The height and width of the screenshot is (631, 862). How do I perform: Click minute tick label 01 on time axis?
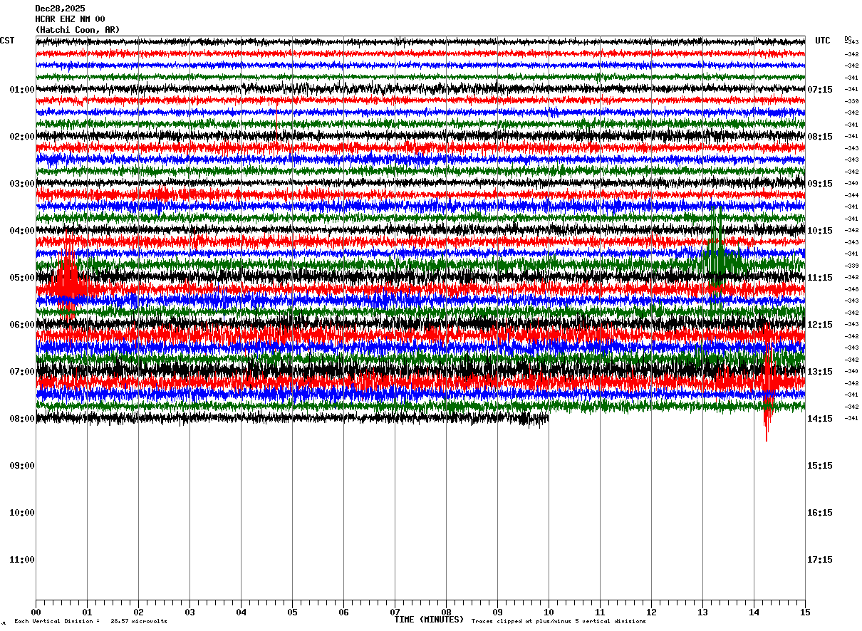(88, 612)
